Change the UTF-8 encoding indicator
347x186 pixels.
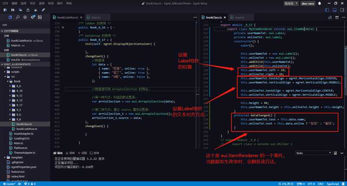[311, 184]
